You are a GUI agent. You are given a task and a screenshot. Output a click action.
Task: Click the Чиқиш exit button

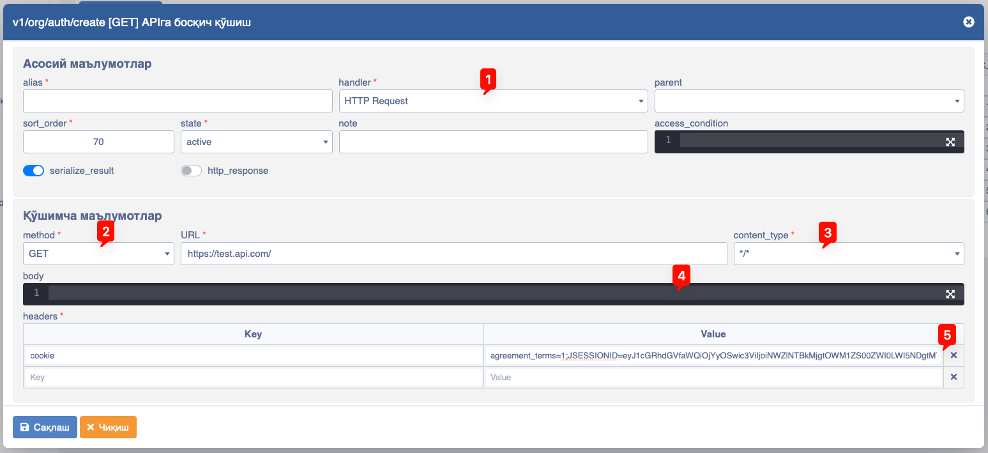tap(108, 427)
